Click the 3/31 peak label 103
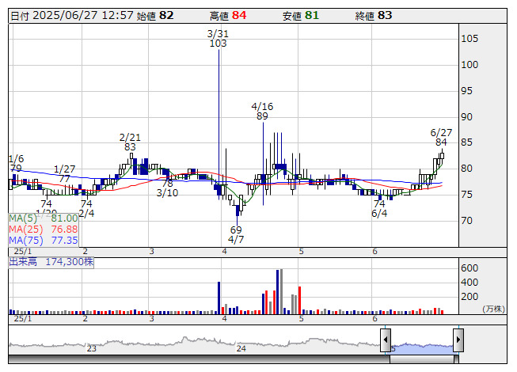Screen dimensions: 517x372 (218, 44)
